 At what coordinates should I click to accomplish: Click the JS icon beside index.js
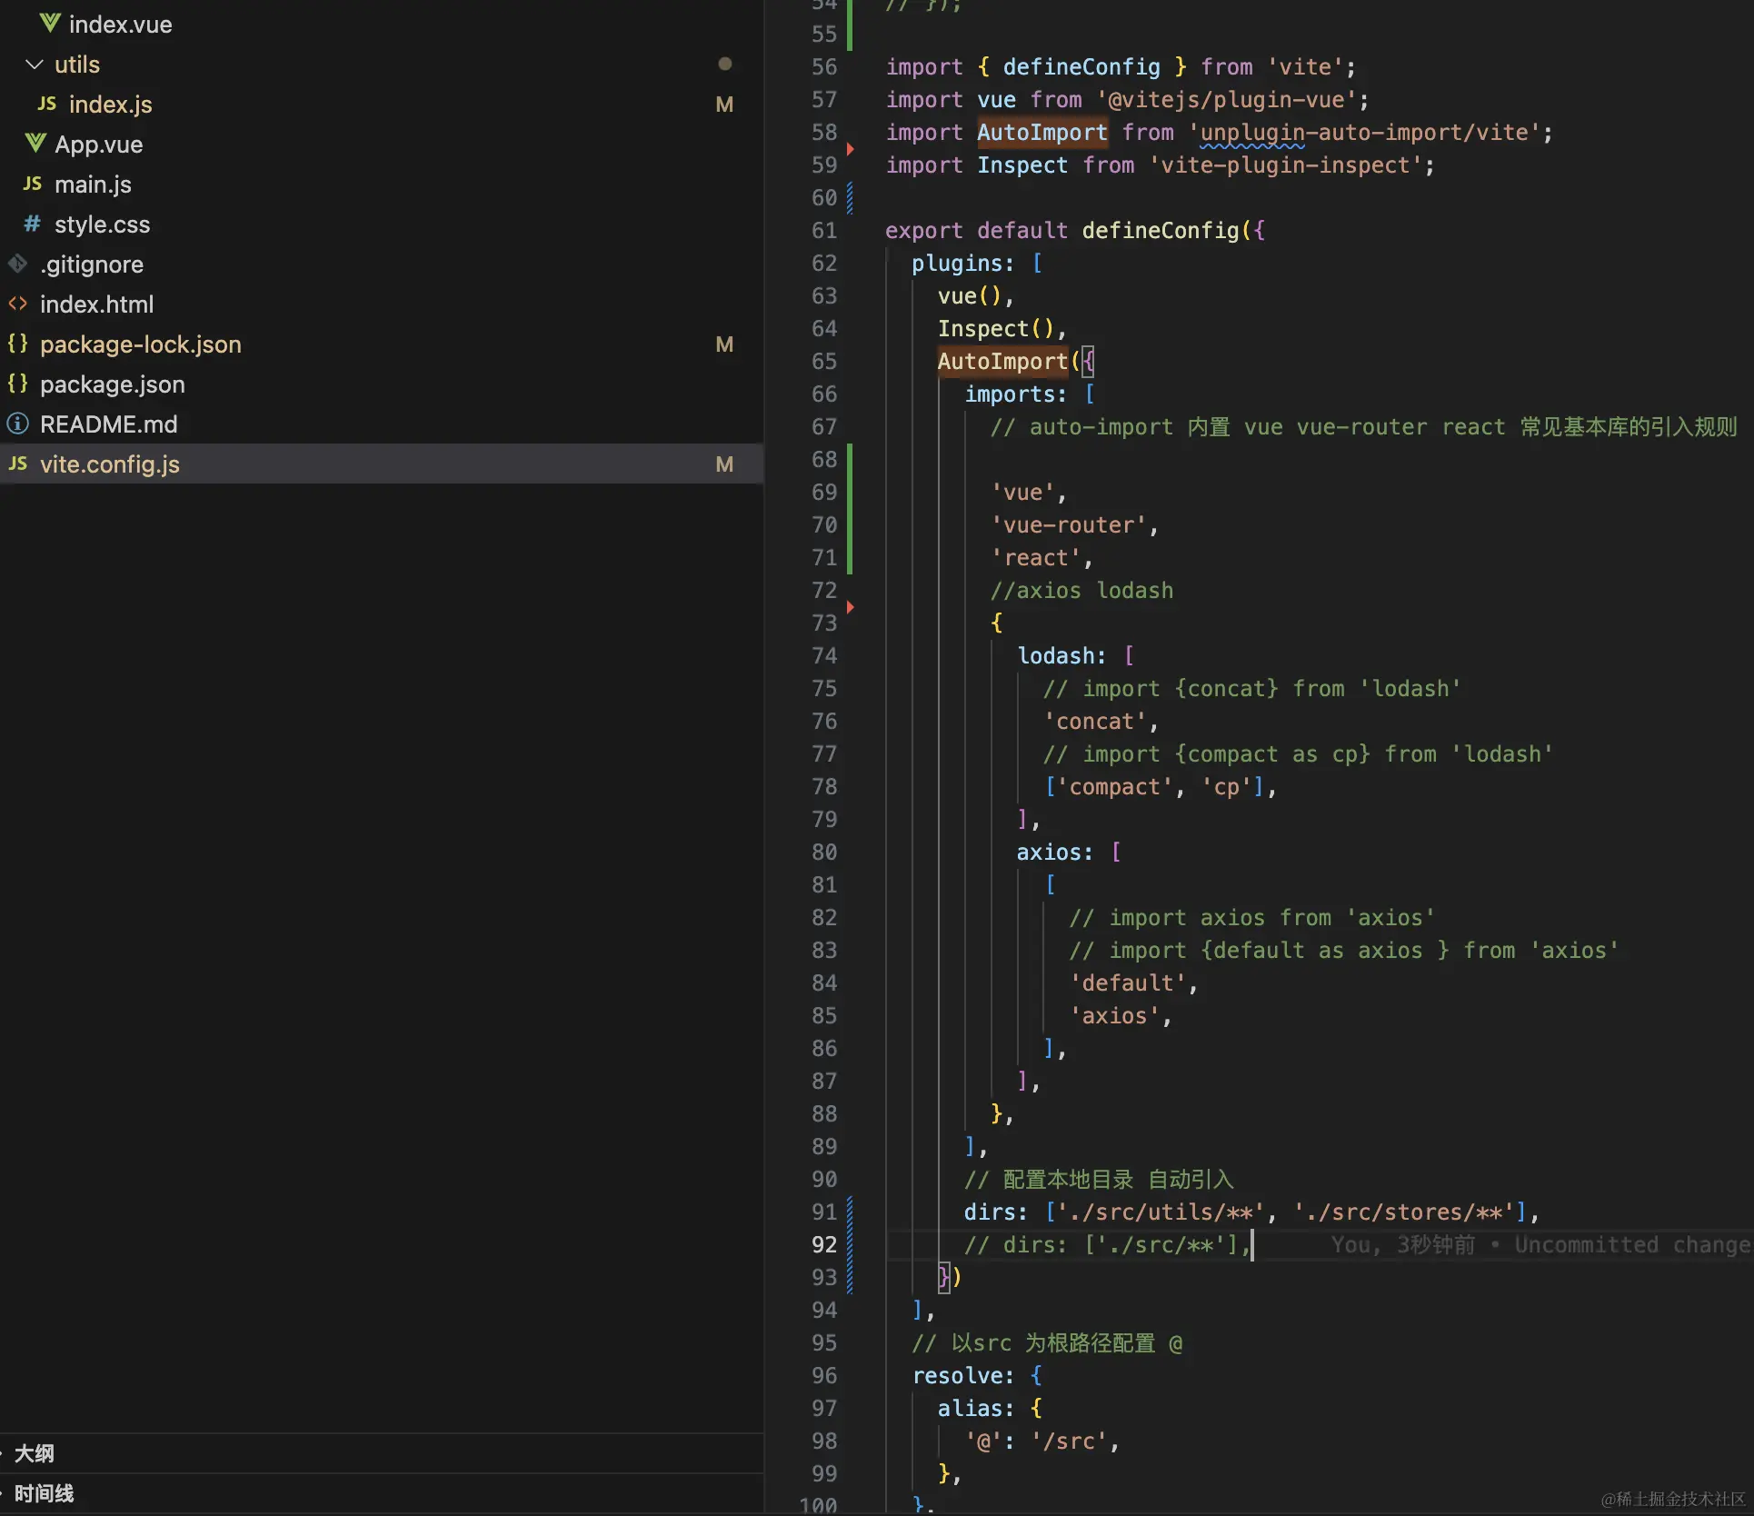[47, 104]
